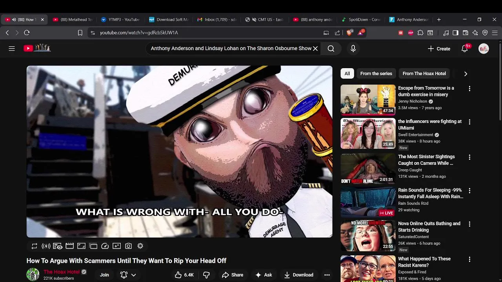Open the more actions three-dot button

point(327,275)
